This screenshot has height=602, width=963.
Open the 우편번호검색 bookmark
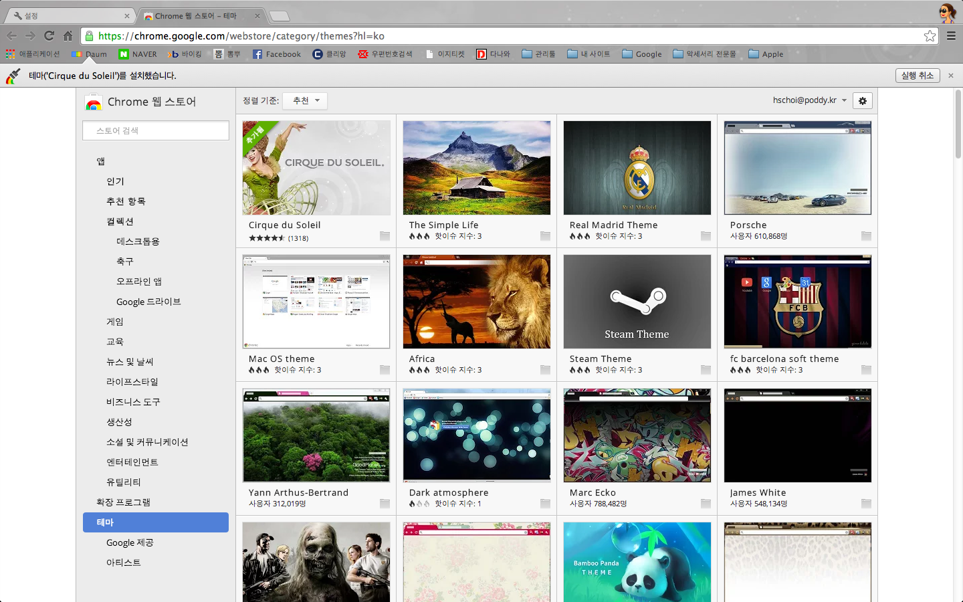tap(385, 54)
